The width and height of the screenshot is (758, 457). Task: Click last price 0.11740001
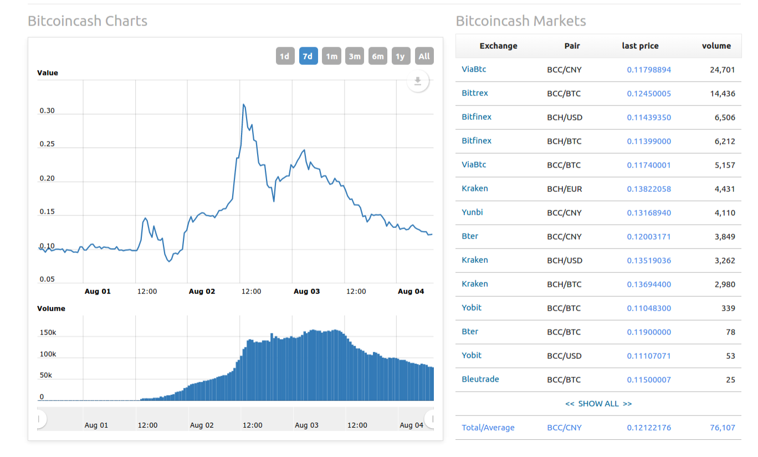(x=649, y=165)
